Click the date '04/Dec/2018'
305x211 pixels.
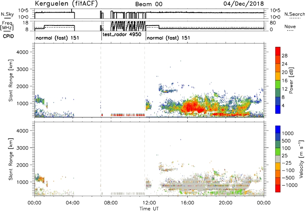point(244,4)
